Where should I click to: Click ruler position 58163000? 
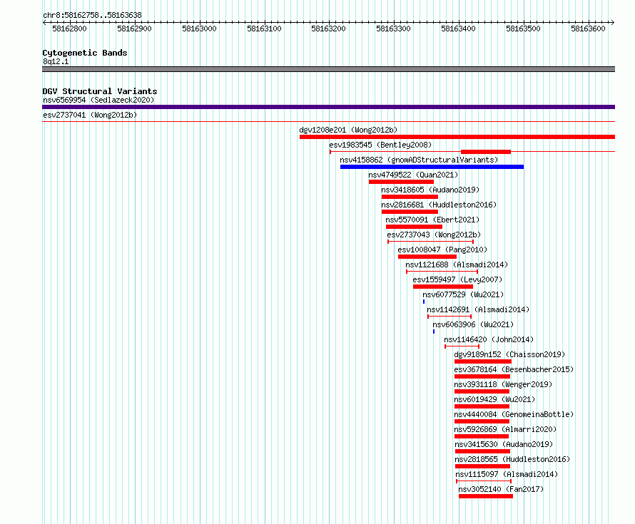(x=199, y=29)
